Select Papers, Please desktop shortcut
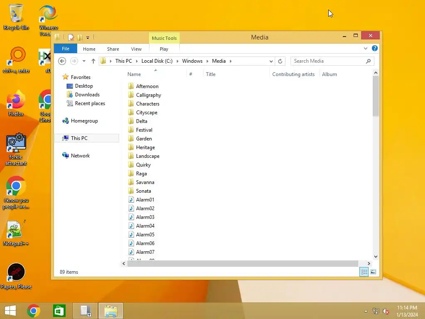425x319 pixels. [x=16, y=276]
